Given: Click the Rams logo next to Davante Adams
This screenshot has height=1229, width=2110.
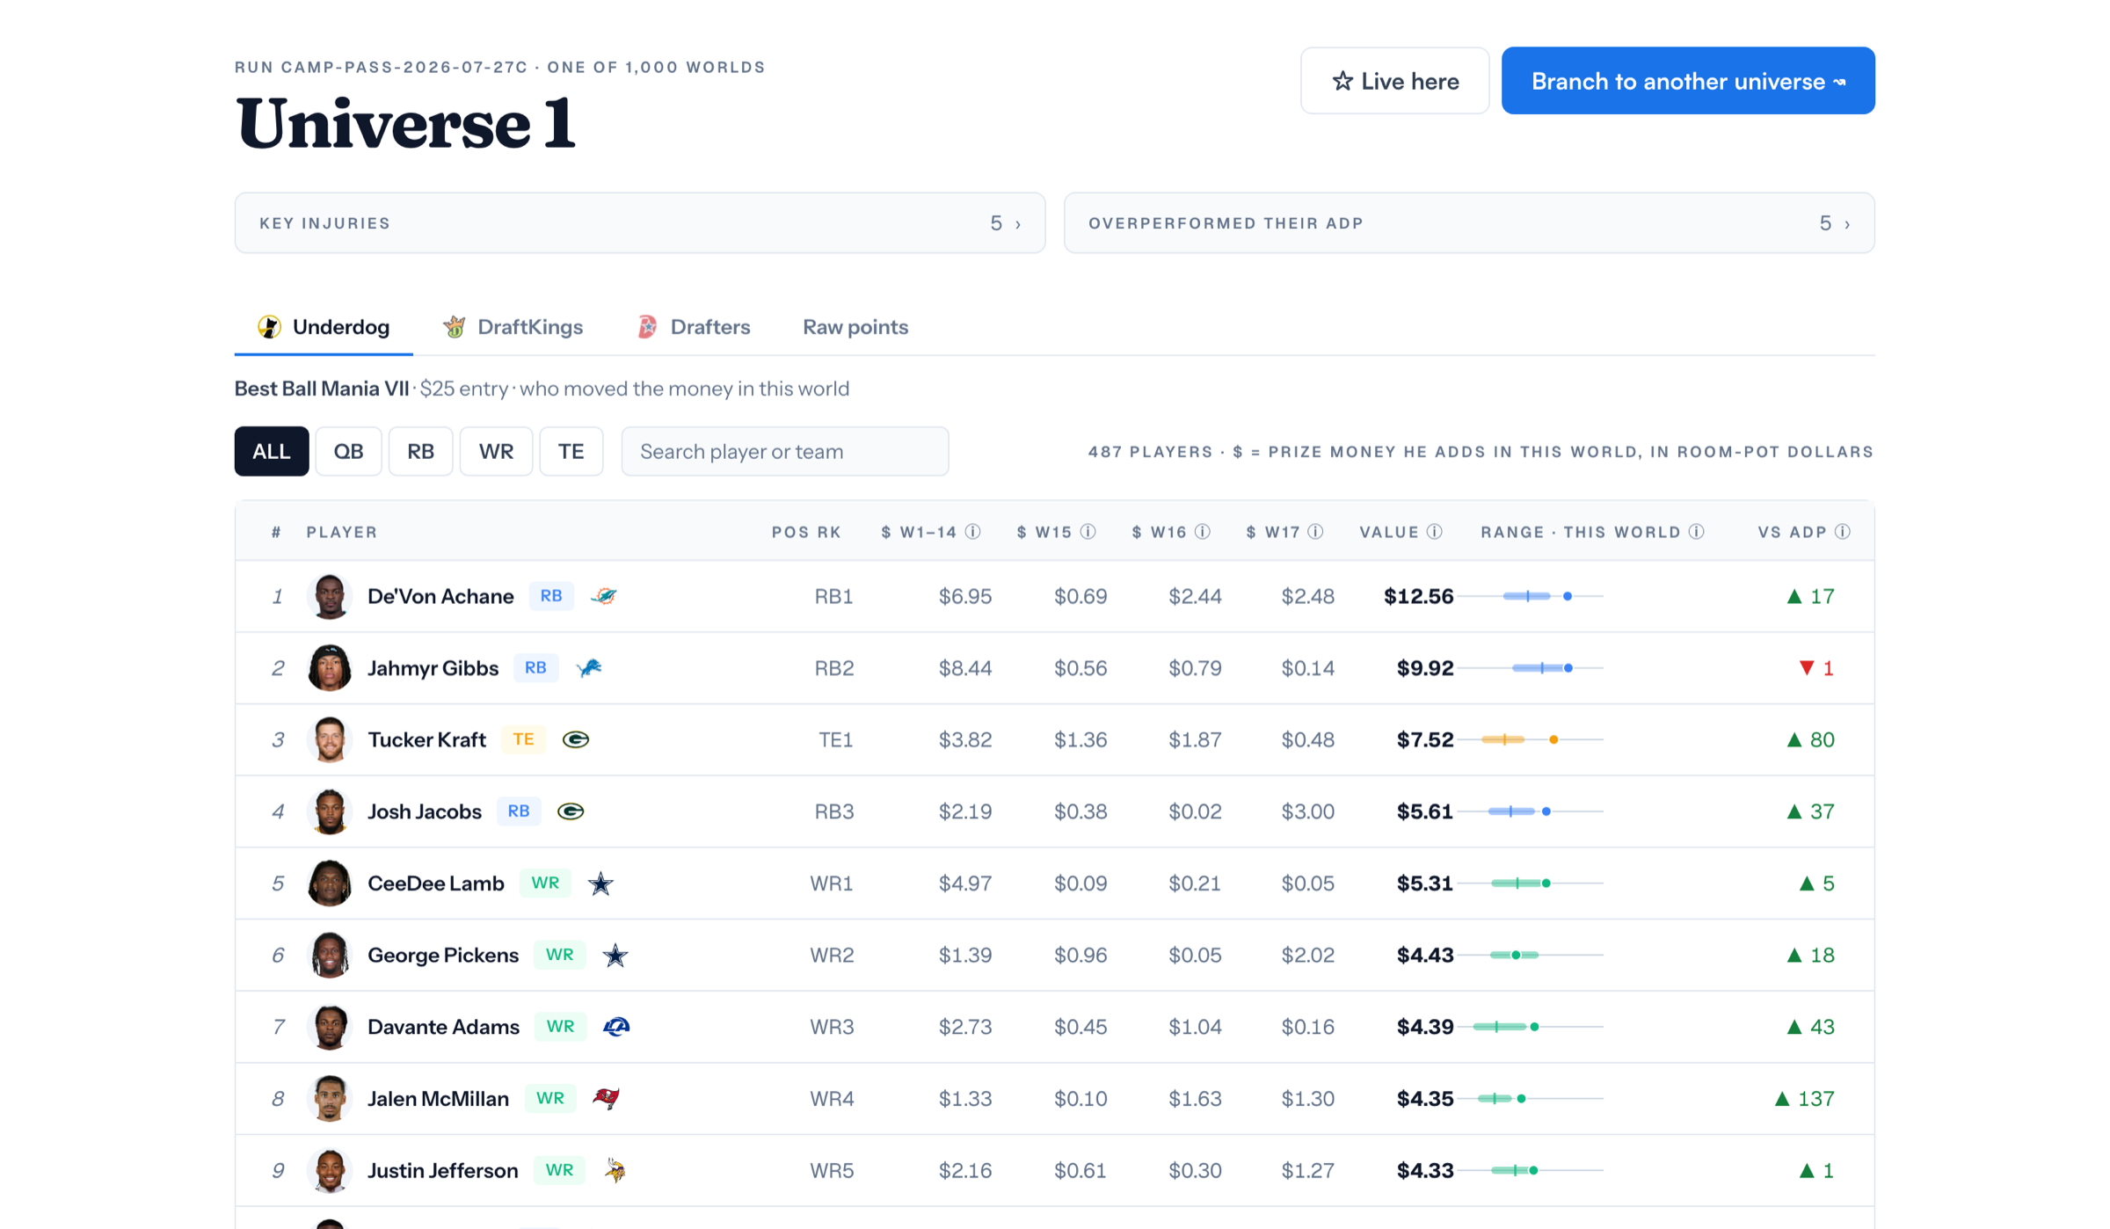Looking at the screenshot, I should click(x=616, y=1027).
